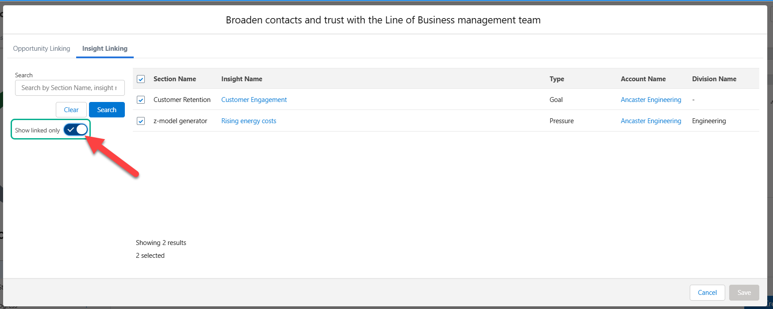Viewport: 773px width, 309px height.
Task: Click the Search button
Action: (x=107, y=110)
